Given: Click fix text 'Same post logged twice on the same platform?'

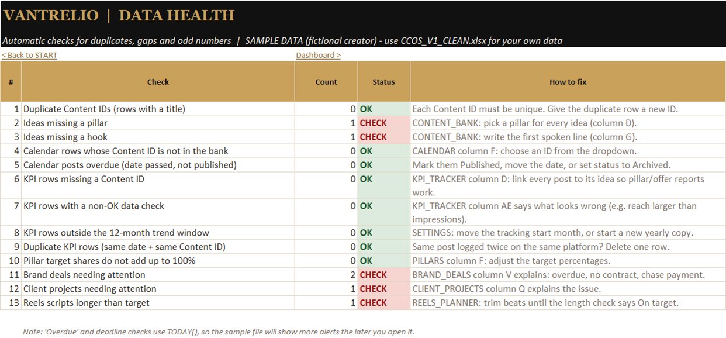Looking at the screenshot, I should 568,247.
